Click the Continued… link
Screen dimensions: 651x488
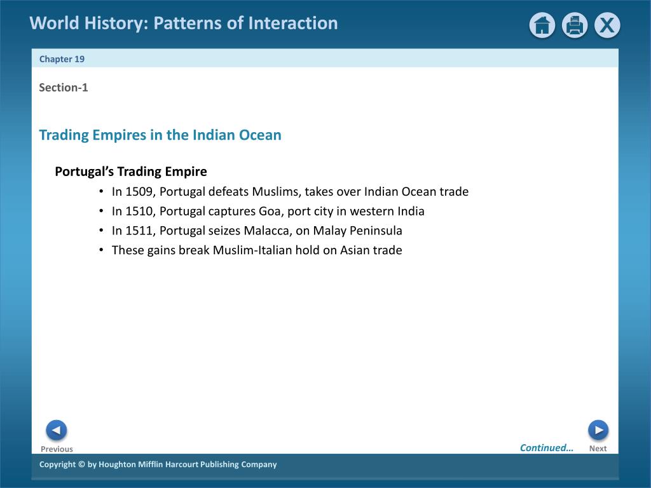546,448
